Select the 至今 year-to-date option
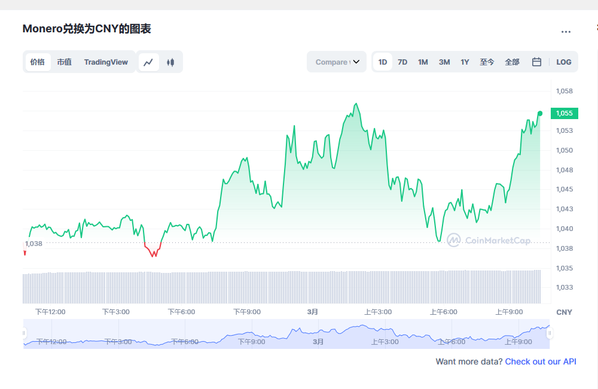The image size is (598, 389). (487, 62)
